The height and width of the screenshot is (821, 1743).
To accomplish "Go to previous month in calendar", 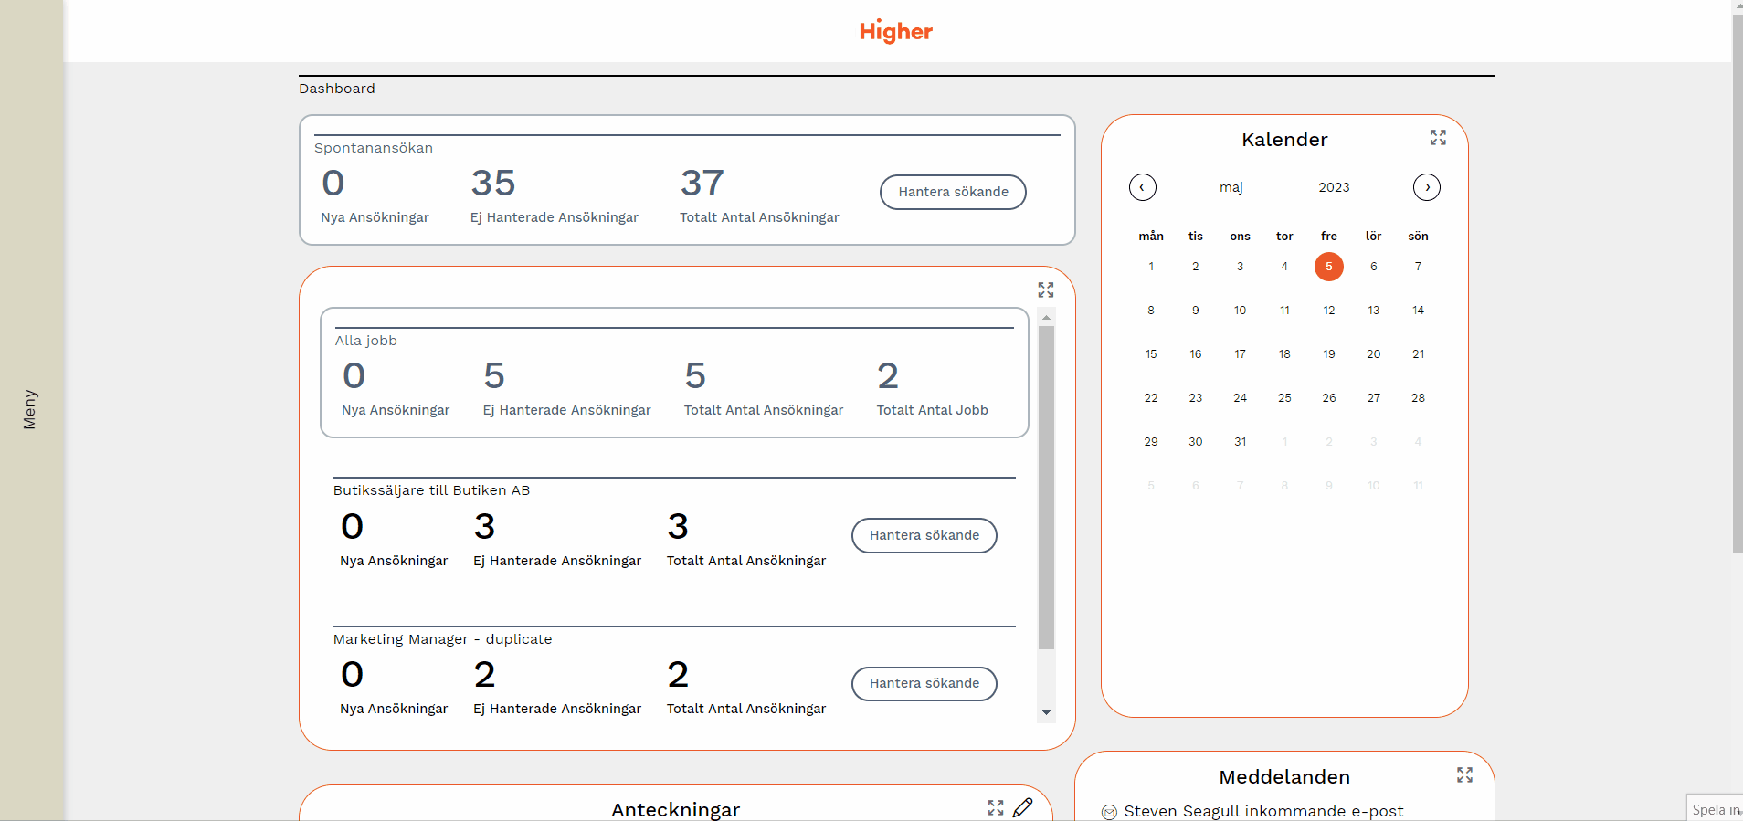I will pos(1143,187).
